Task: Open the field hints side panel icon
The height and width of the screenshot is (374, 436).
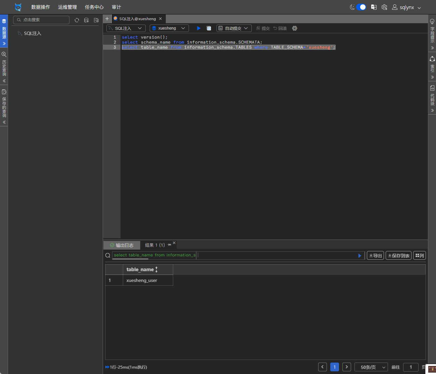Action: [432, 22]
